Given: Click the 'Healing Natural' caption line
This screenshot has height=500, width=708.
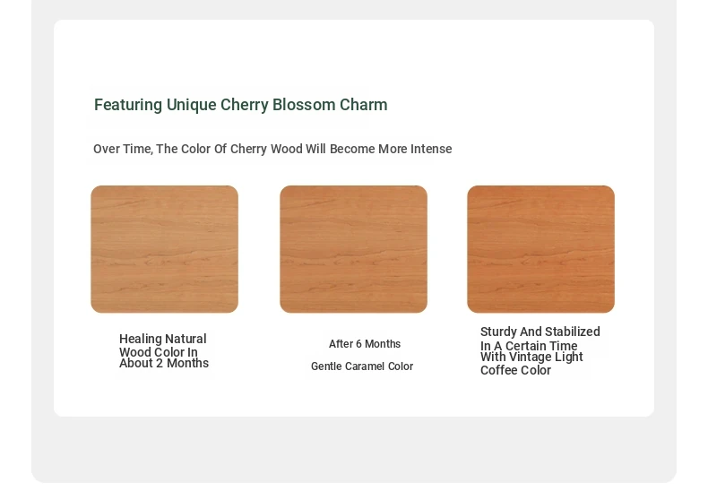Looking at the screenshot, I should click(163, 339).
